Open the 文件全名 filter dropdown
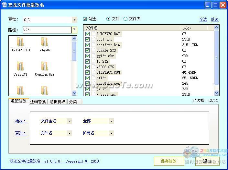Viewport: 228px width, 170px height. click(x=69, y=121)
